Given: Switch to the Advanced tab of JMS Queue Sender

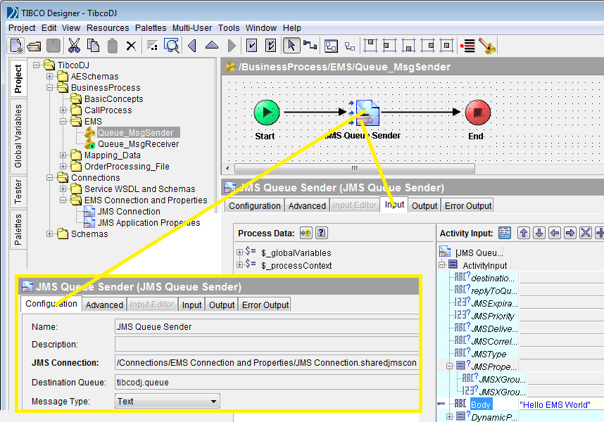Looking at the screenshot, I should pyautogui.click(x=103, y=305).
